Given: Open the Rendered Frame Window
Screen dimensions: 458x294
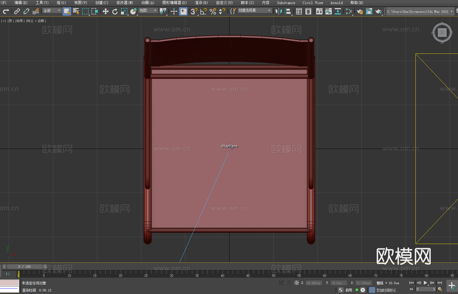Looking at the screenshot, I should click(x=369, y=11).
